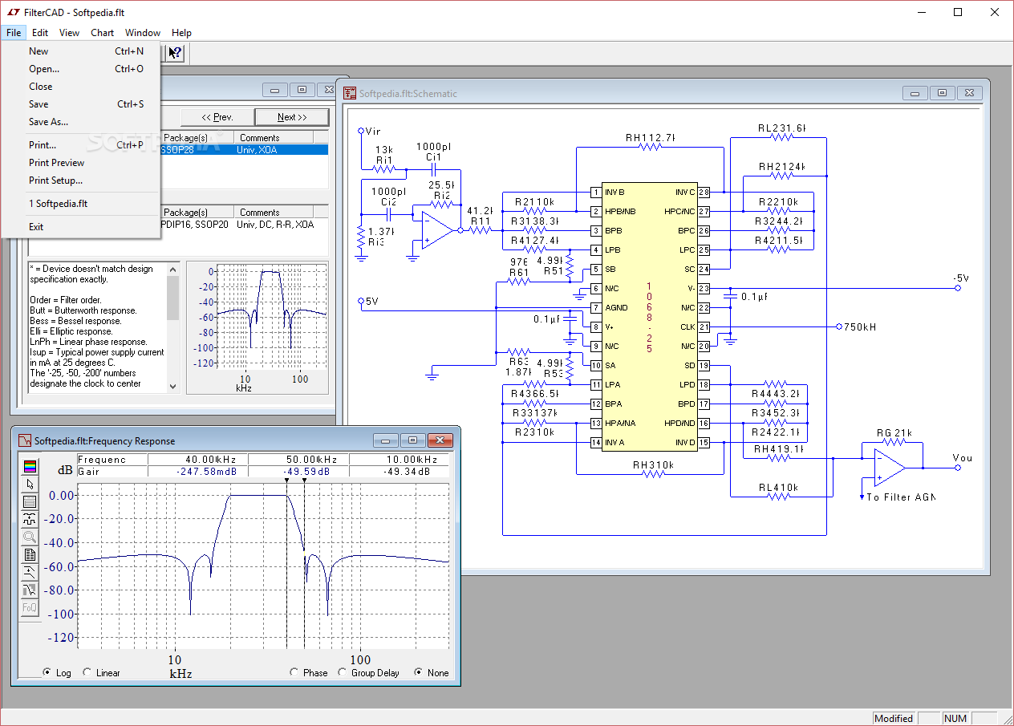Click the small response preview thumbnail graph

point(258,327)
